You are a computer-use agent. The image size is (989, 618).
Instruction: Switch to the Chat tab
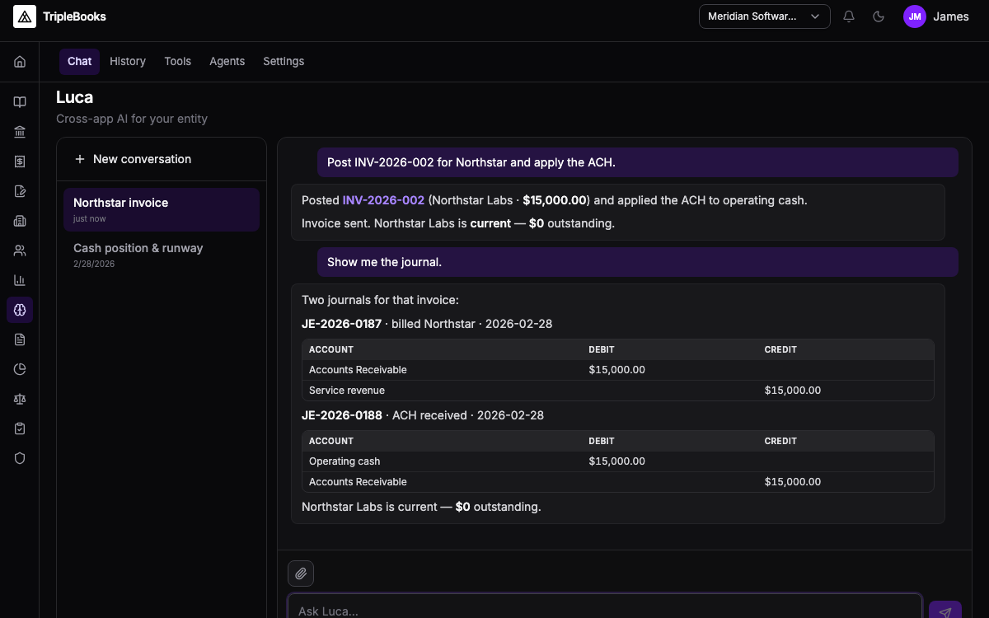point(80,62)
